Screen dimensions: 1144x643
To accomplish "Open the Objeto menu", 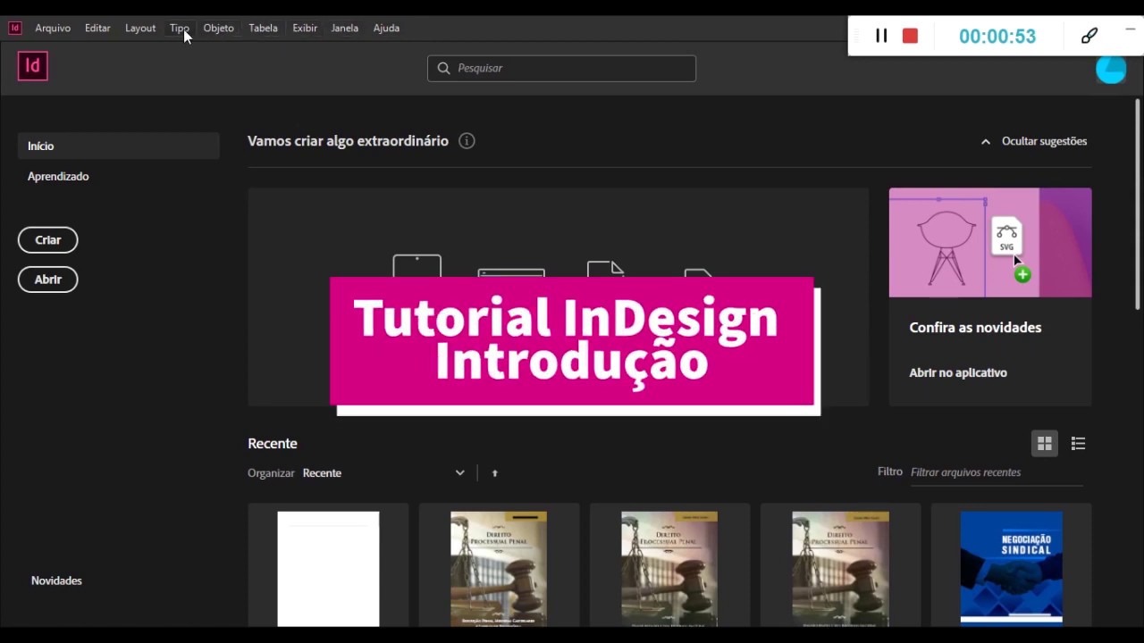I will [218, 28].
